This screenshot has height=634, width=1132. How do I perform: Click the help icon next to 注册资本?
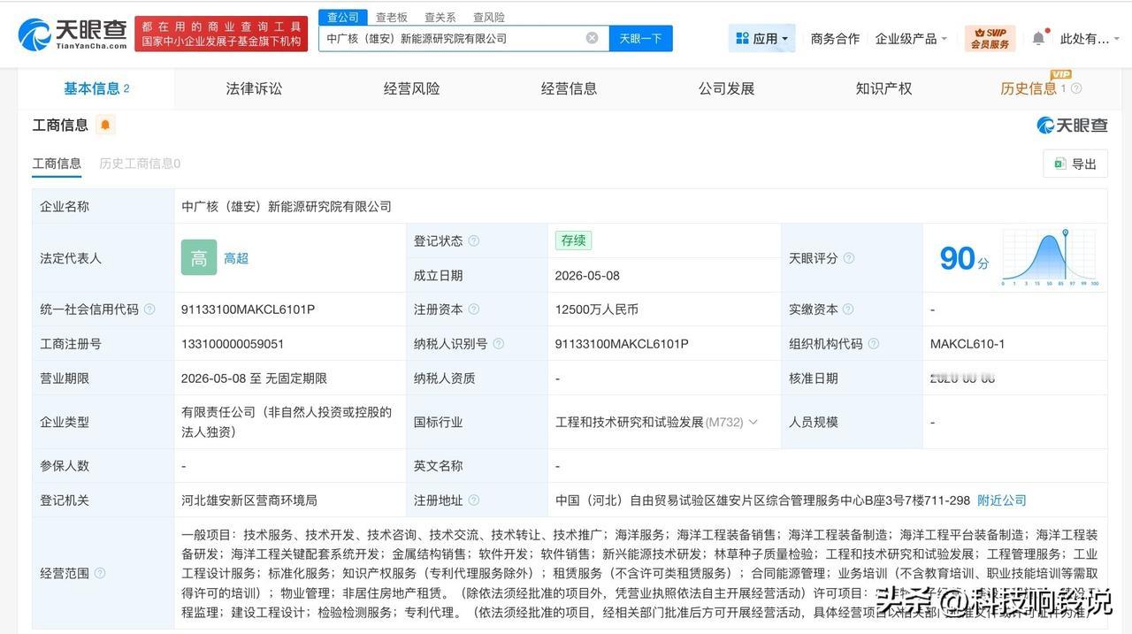[x=474, y=309]
